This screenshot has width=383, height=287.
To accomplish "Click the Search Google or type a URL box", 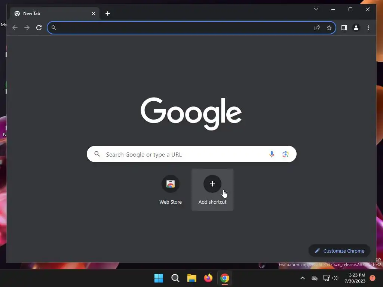I will click(x=191, y=154).
